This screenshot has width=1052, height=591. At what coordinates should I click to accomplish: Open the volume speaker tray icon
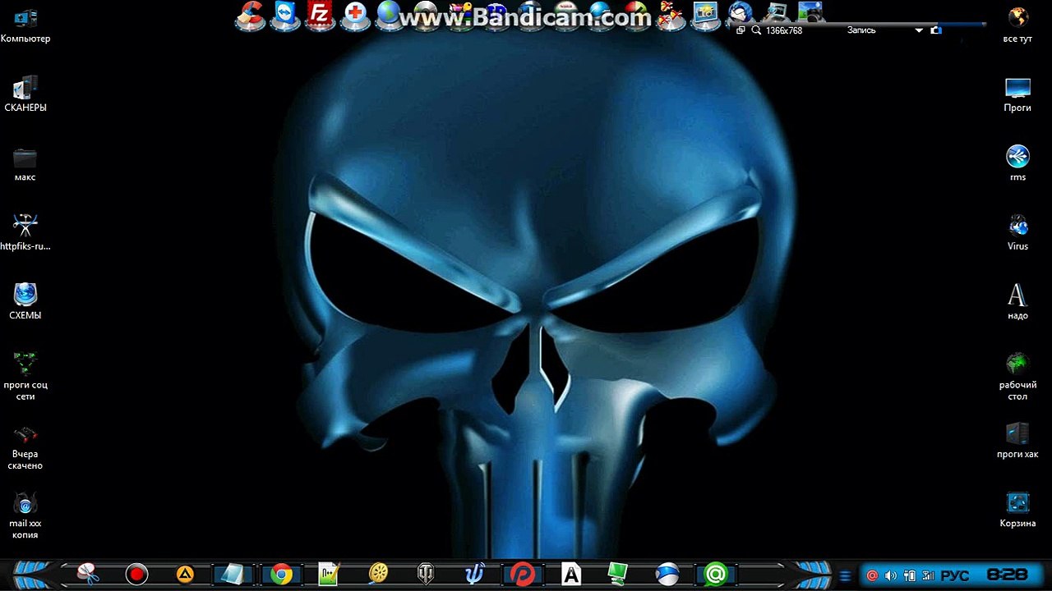(891, 575)
